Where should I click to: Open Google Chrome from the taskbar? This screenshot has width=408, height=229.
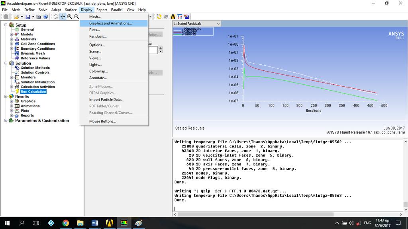(66, 223)
